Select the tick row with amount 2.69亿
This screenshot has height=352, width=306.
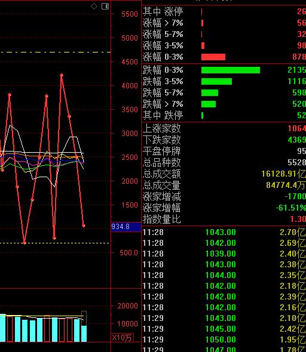(224, 243)
